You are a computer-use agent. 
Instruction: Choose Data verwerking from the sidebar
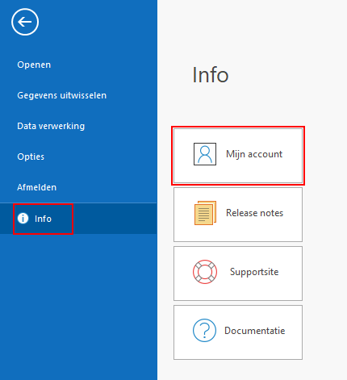point(51,126)
